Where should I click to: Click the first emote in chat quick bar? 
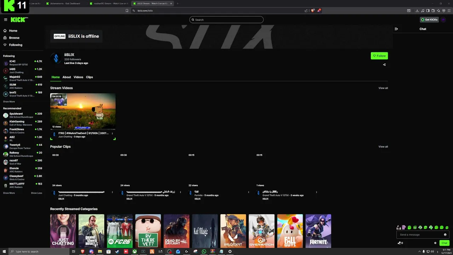tap(399, 227)
